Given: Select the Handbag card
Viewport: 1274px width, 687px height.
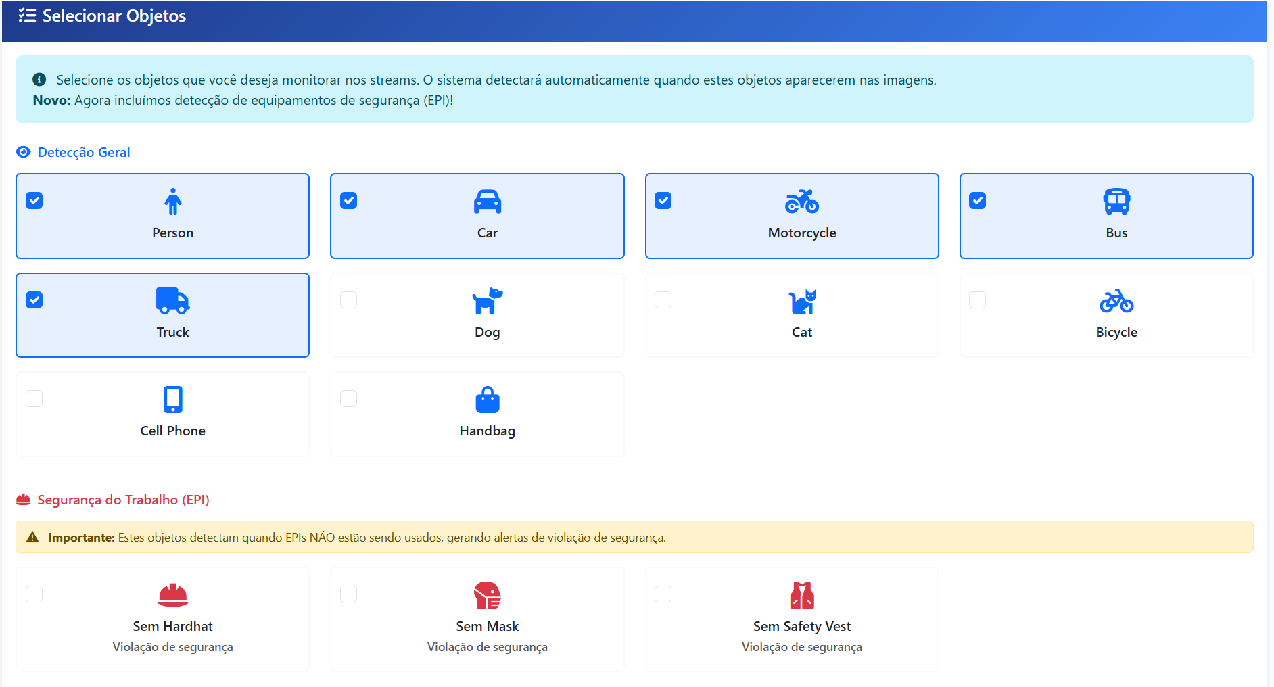Looking at the screenshot, I should click(477, 414).
